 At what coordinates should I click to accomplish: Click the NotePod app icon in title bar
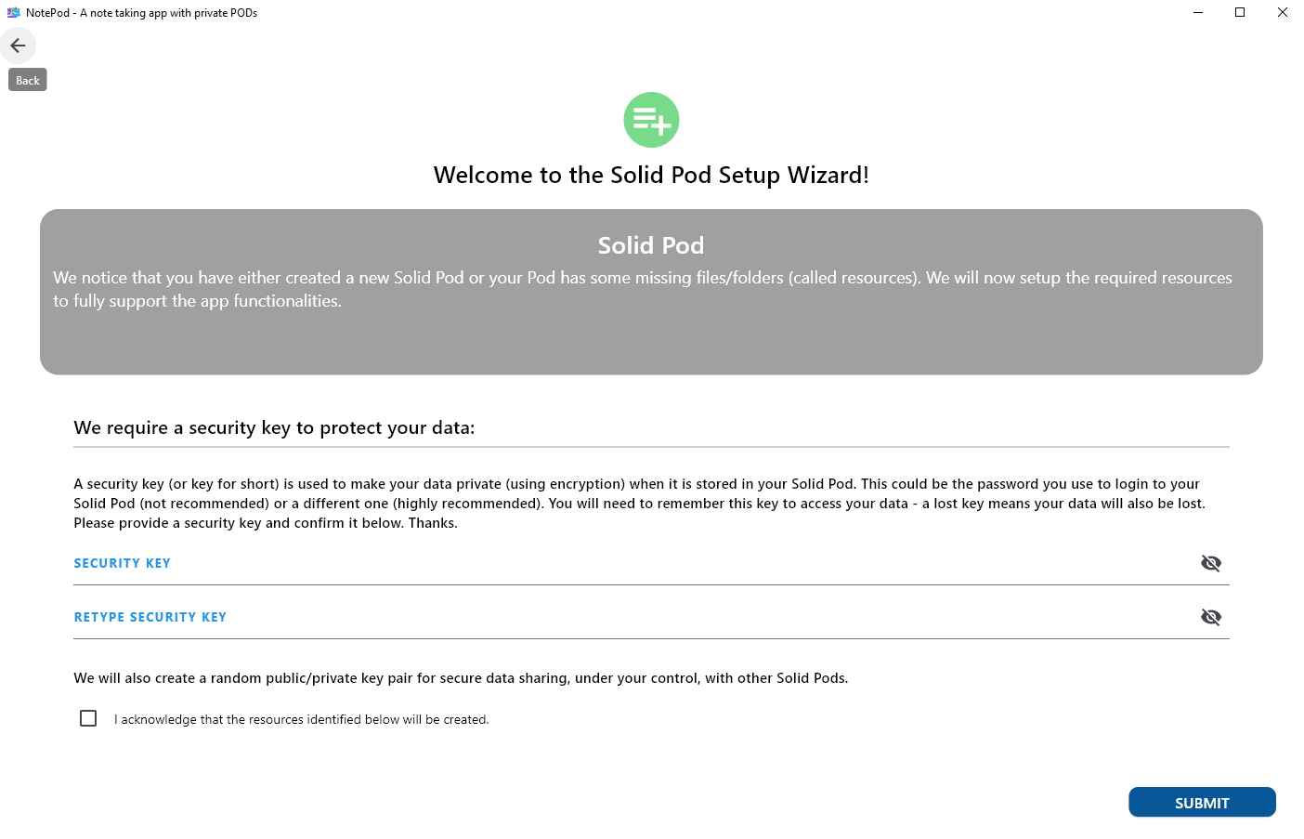13,13
